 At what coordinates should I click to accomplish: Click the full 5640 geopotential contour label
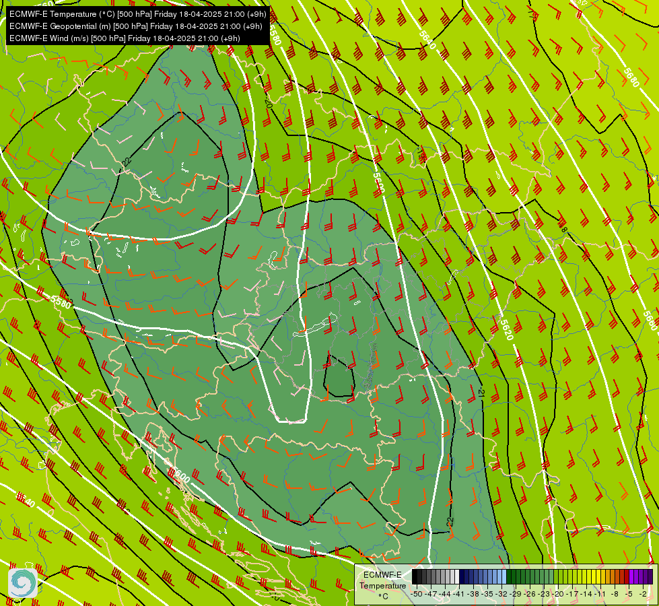pyautogui.click(x=427, y=40)
